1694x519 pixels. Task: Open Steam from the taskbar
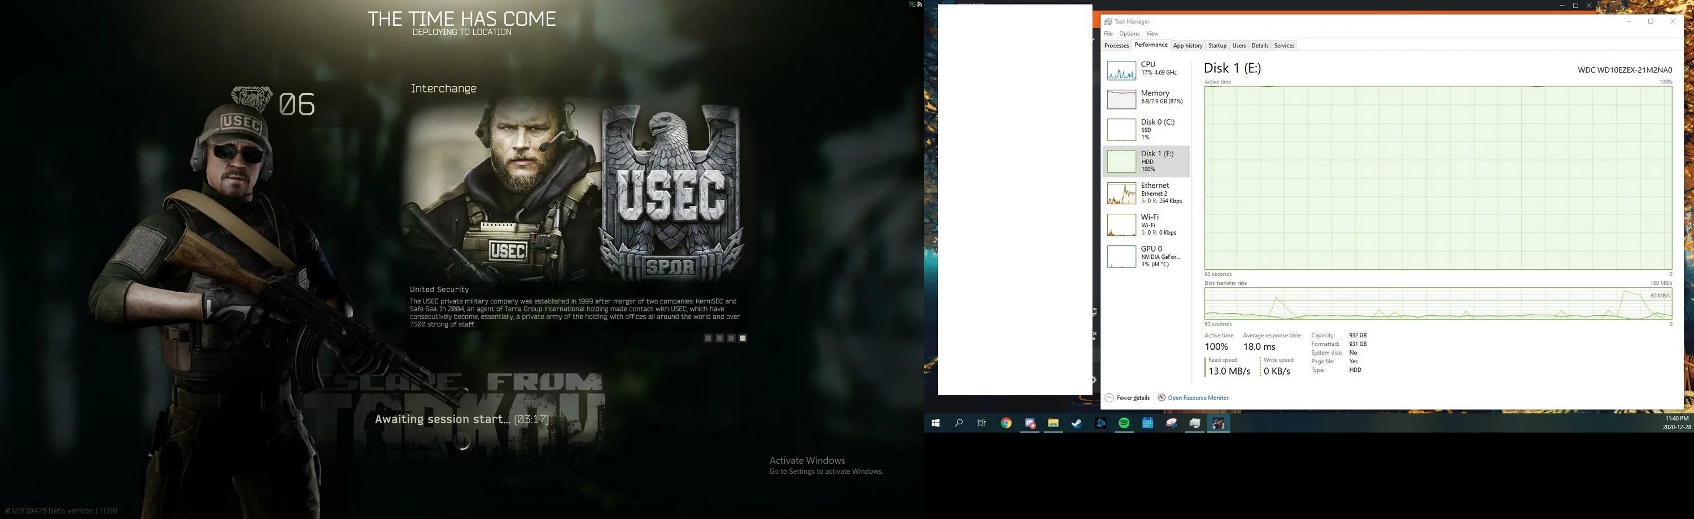pyautogui.click(x=1076, y=423)
